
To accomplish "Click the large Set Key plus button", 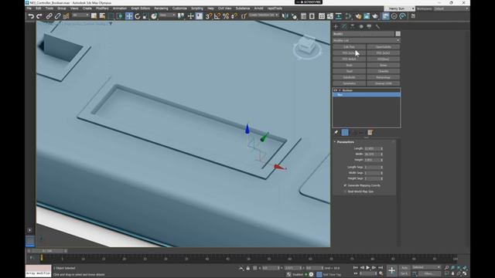I will [x=392, y=270].
